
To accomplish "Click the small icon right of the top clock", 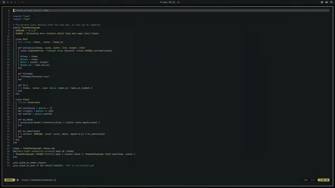I will tap(178, 2).
